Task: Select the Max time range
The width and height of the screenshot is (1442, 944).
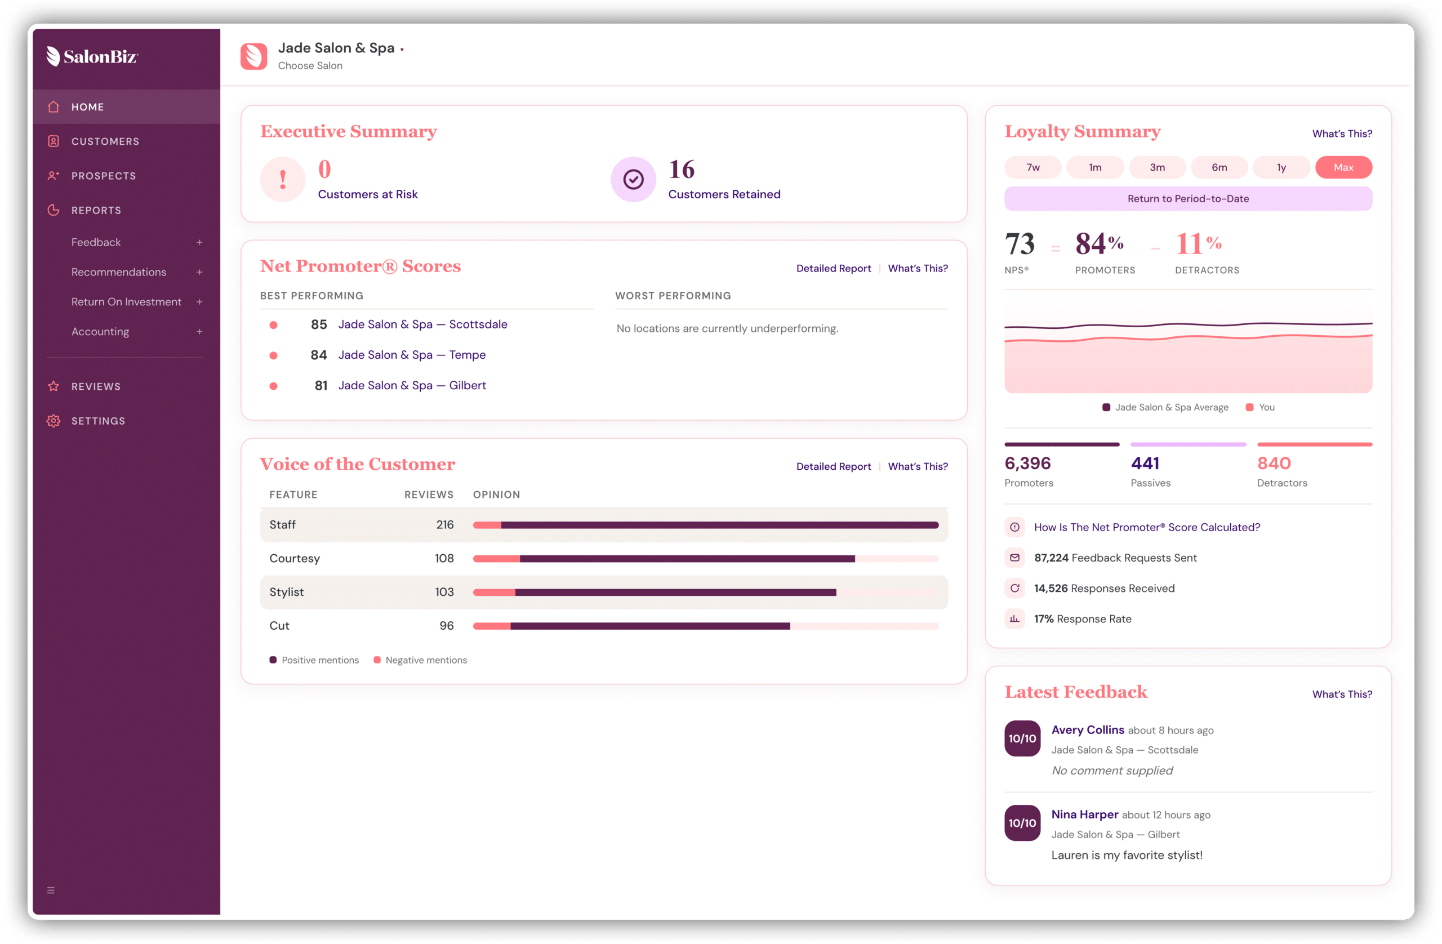Action: [1343, 167]
